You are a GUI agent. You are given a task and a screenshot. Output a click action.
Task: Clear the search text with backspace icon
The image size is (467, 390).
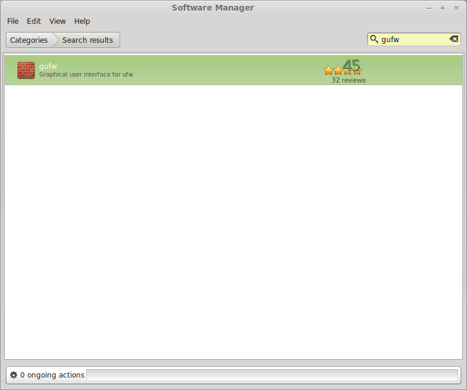[453, 39]
